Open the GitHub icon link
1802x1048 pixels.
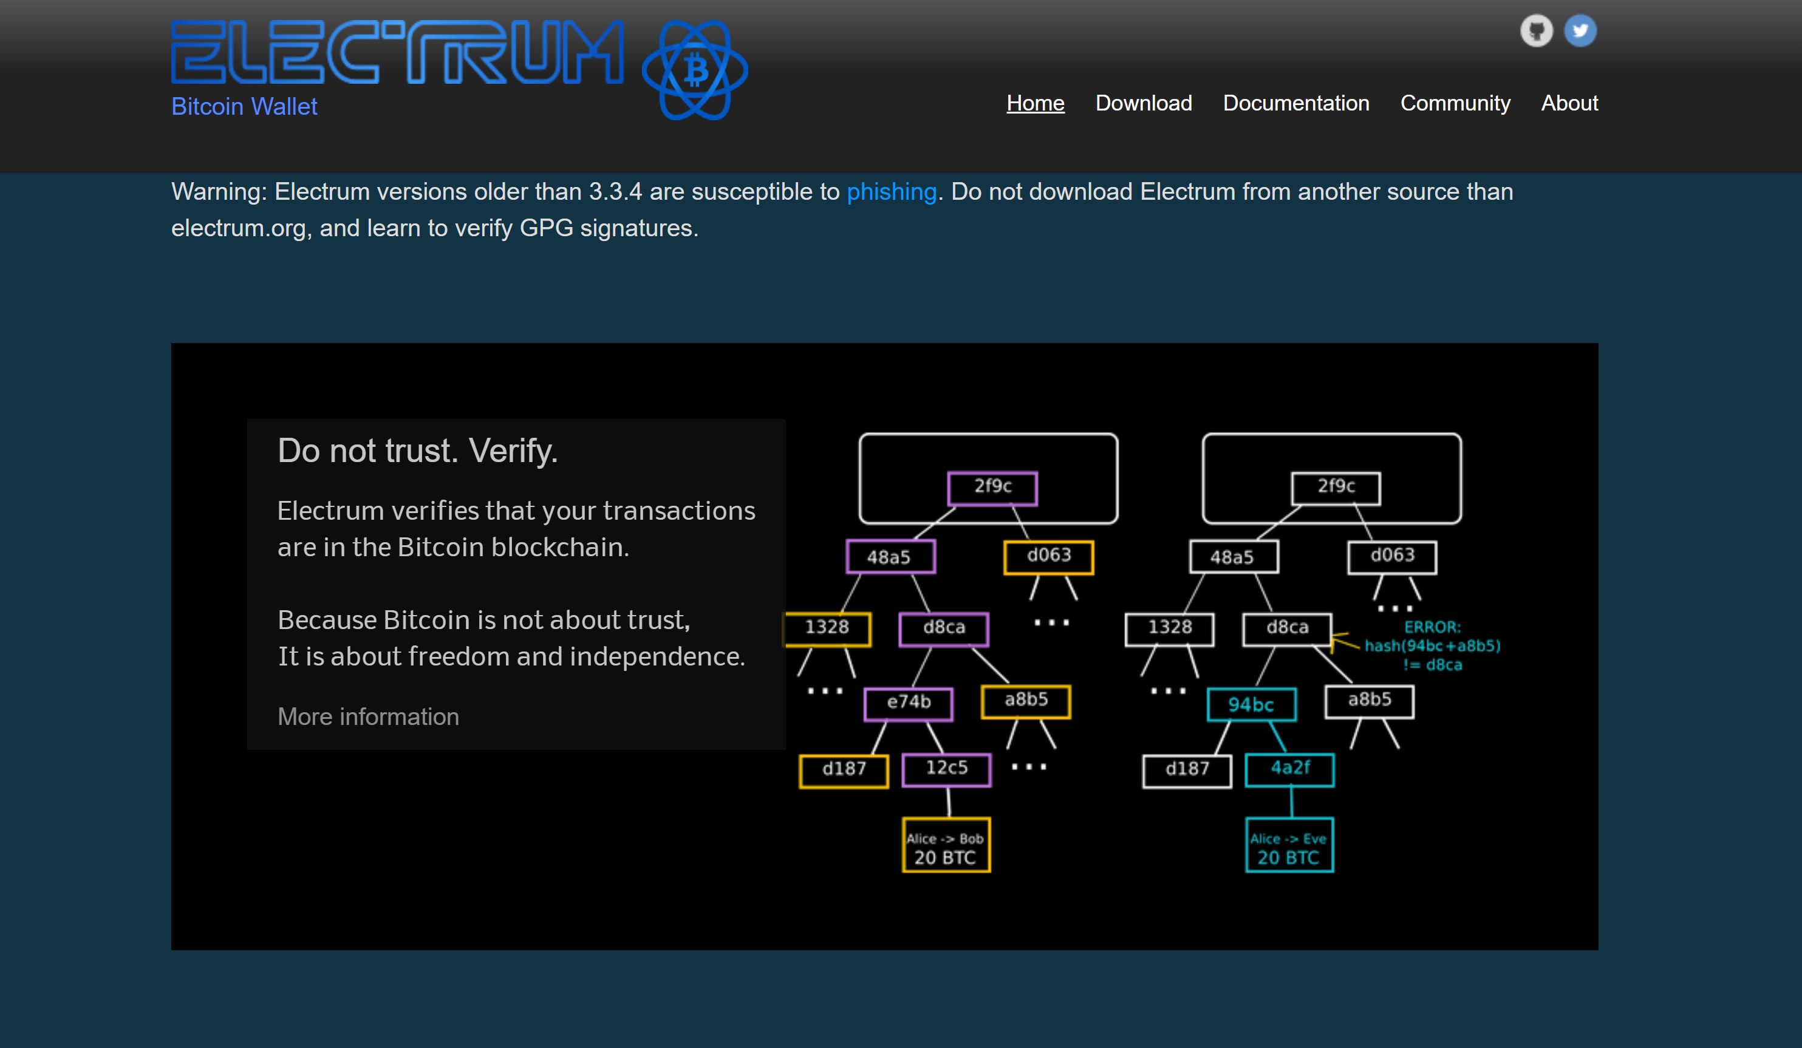click(1536, 30)
